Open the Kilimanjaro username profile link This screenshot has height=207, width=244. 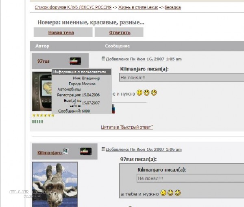pos(50,153)
